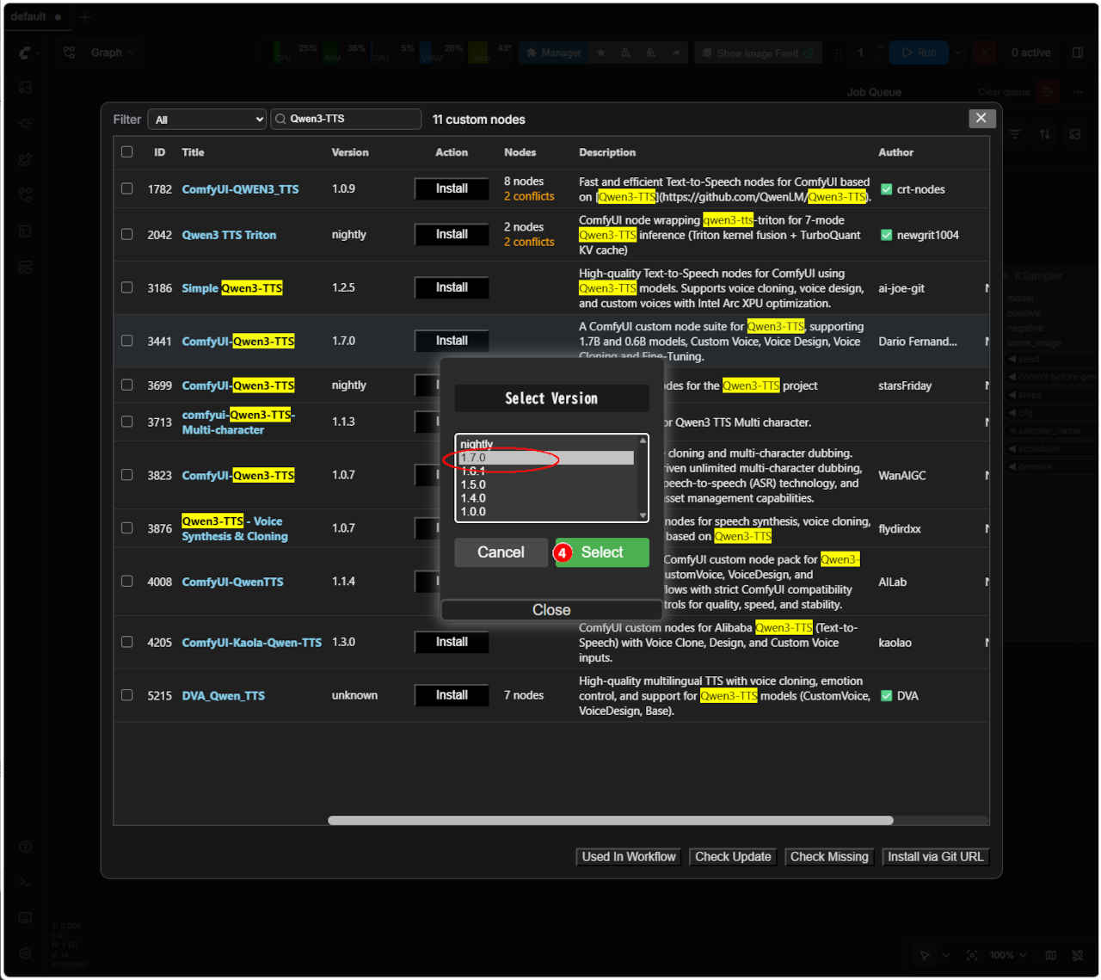1101x980 pixels.
Task: Toggle the minimap icon at bottom right
Action: [x=1050, y=955]
